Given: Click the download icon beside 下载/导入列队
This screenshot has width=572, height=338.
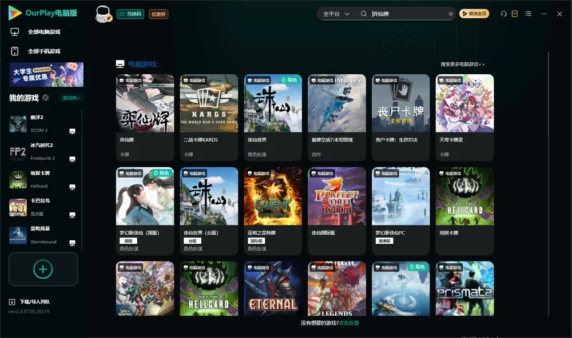Looking at the screenshot, I should (x=12, y=301).
